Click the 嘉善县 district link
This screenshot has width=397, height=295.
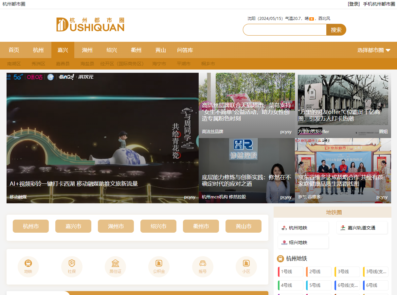63,64
